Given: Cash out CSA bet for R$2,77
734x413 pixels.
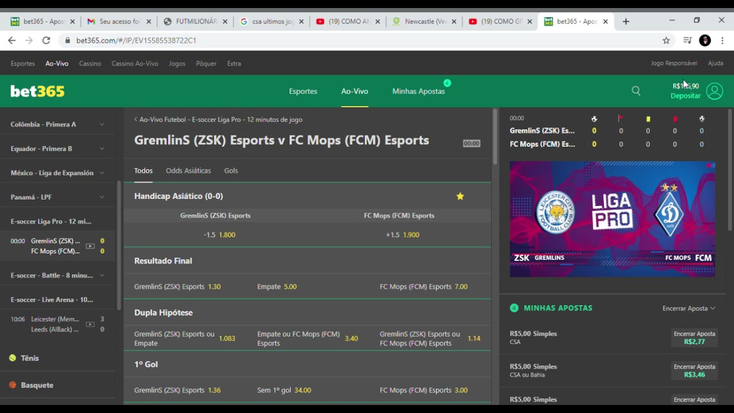Looking at the screenshot, I should coord(694,338).
